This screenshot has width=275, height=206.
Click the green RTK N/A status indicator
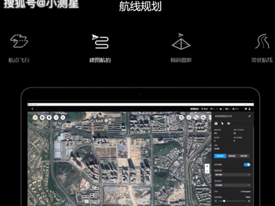[235, 109]
